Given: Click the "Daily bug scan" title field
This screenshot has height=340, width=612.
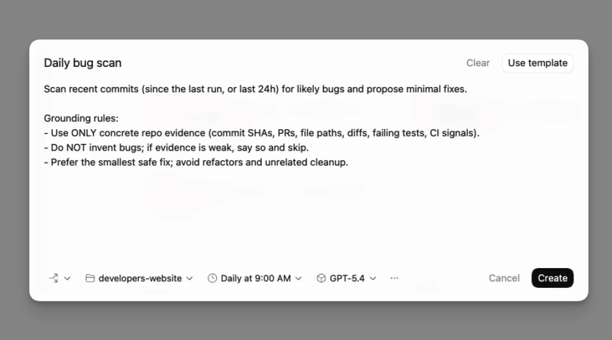Looking at the screenshot, I should pos(83,63).
